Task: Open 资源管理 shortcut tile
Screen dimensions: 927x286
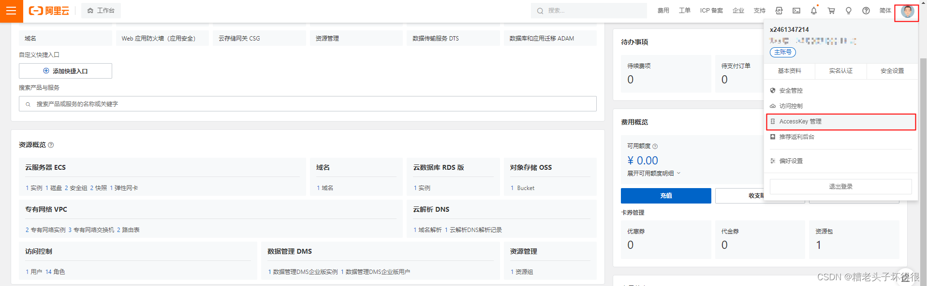Action: (x=356, y=38)
